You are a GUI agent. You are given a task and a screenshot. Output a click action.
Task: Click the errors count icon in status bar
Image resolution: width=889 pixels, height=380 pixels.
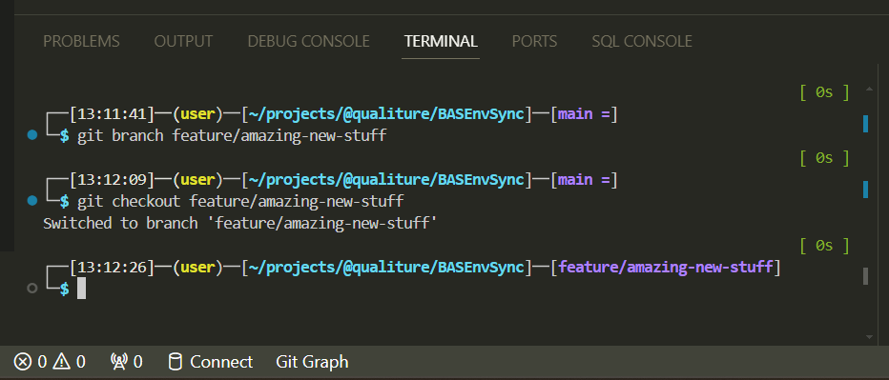pos(23,361)
